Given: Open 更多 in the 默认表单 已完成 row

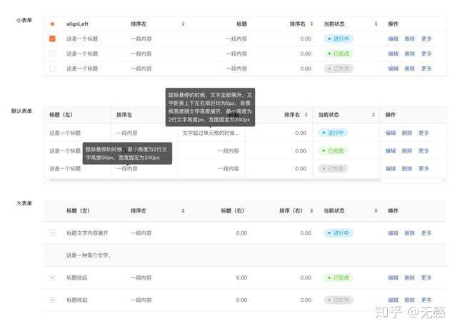Looking at the screenshot, I should 423,151.
